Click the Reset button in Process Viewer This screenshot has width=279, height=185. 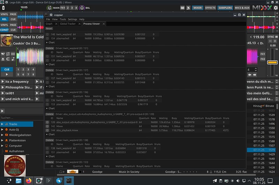pyautogui.click(x=49, y=28)
